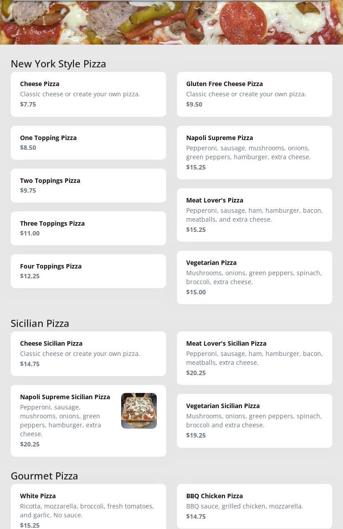Add the Three Toppings Pizza item

coord(88,228)
